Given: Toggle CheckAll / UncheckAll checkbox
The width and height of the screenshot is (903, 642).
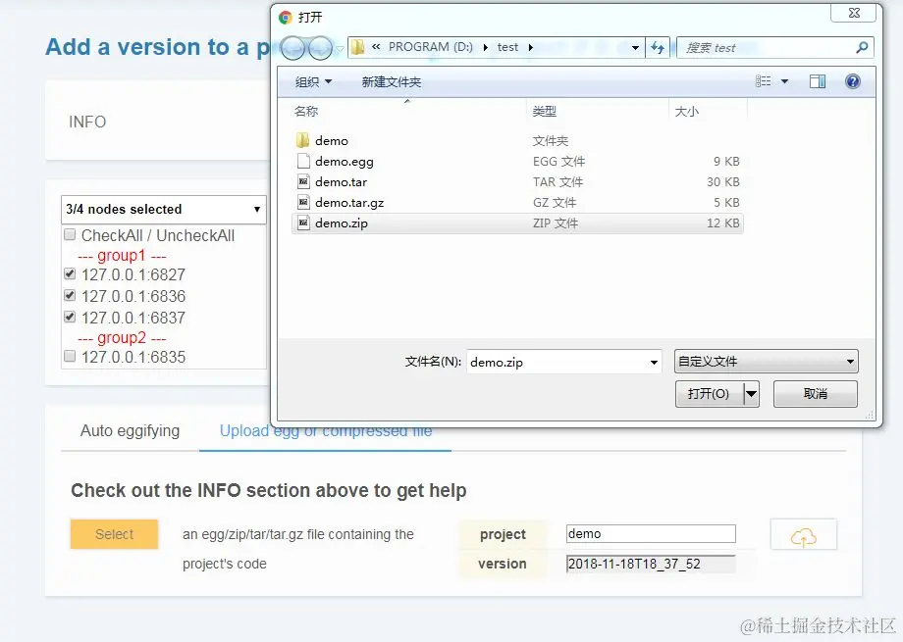Looking at the screenshot, I should point(70,234).
